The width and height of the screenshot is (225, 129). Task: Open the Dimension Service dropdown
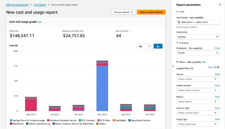198,53
